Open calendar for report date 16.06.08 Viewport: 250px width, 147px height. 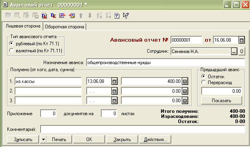242,40
